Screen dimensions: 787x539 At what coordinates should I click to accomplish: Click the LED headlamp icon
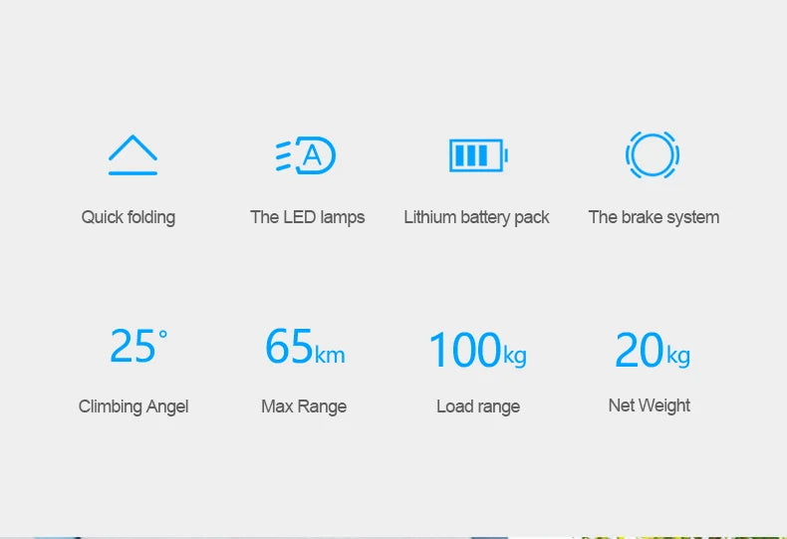point(307,155)
